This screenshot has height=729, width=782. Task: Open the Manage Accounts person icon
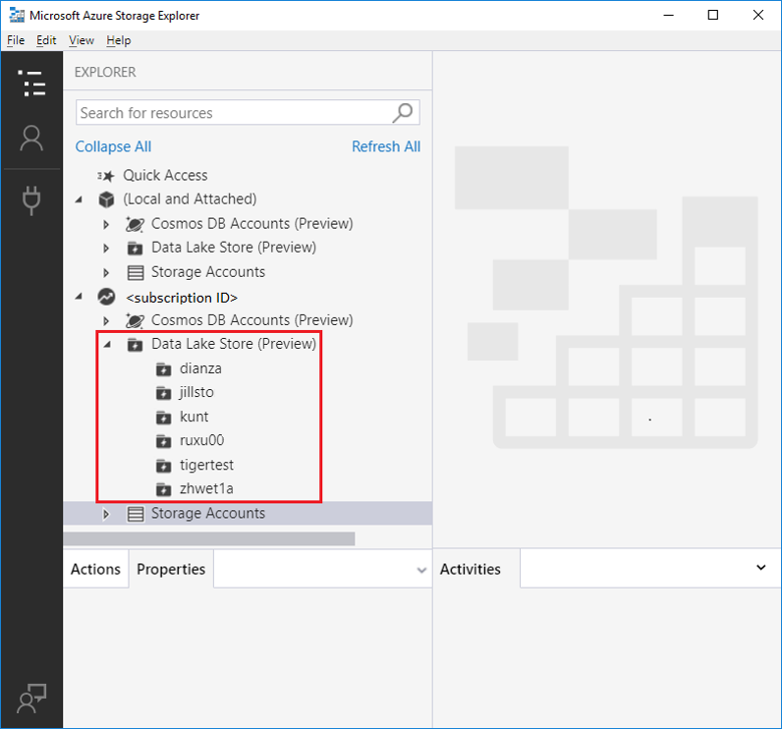(x=31, y=139)
